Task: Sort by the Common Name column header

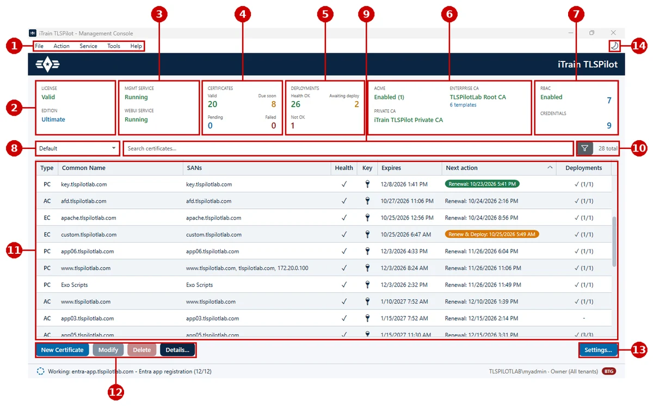Action: pos(120,168)
